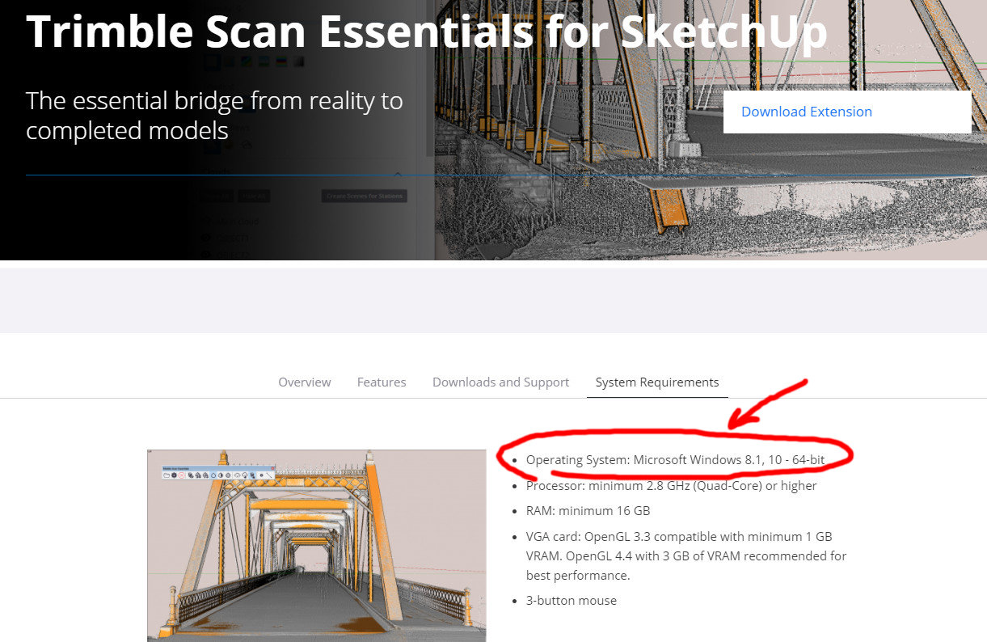
Task: Click the "VGA card: OpenGL 3.3 compatible" requirement
Action: pyautogui.click(x=686, y=555)
